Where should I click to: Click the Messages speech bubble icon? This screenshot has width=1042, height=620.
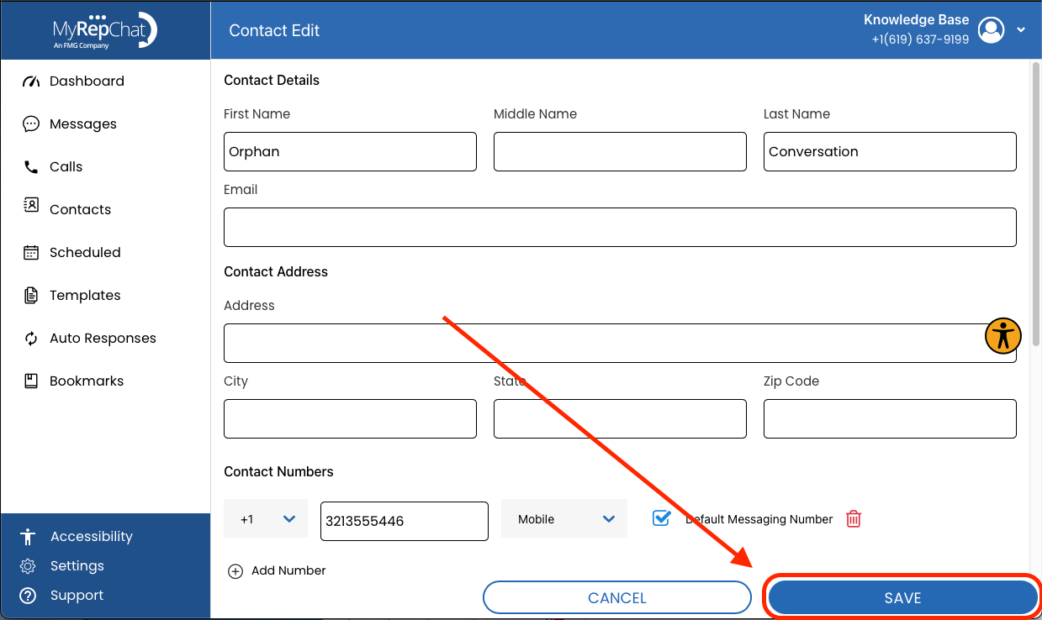(x=31, y=124)
